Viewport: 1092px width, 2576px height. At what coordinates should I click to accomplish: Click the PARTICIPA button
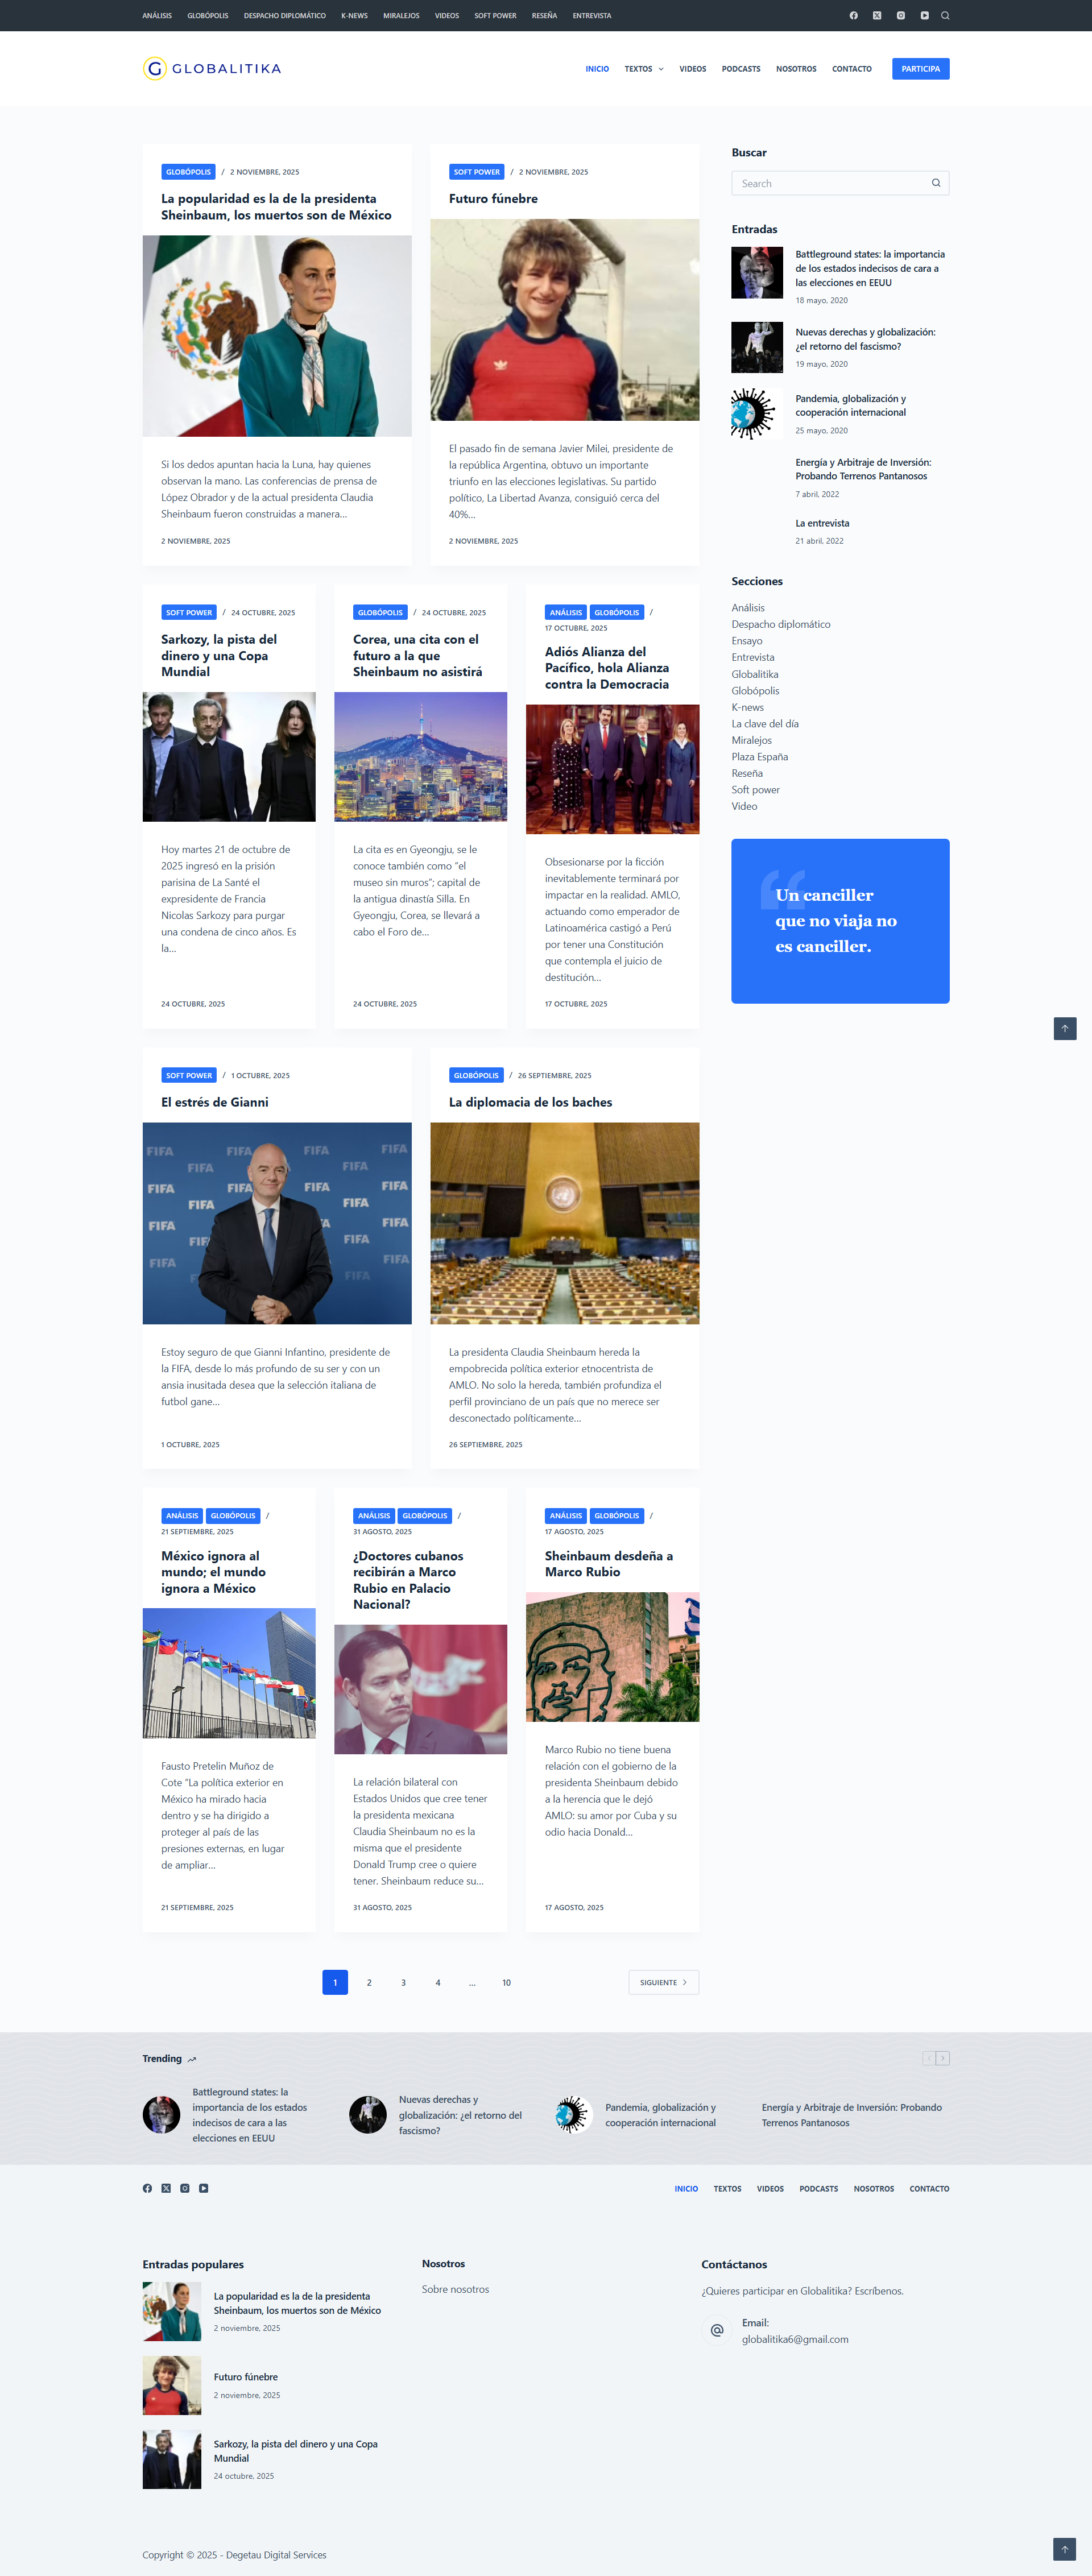tap(920, 69)
